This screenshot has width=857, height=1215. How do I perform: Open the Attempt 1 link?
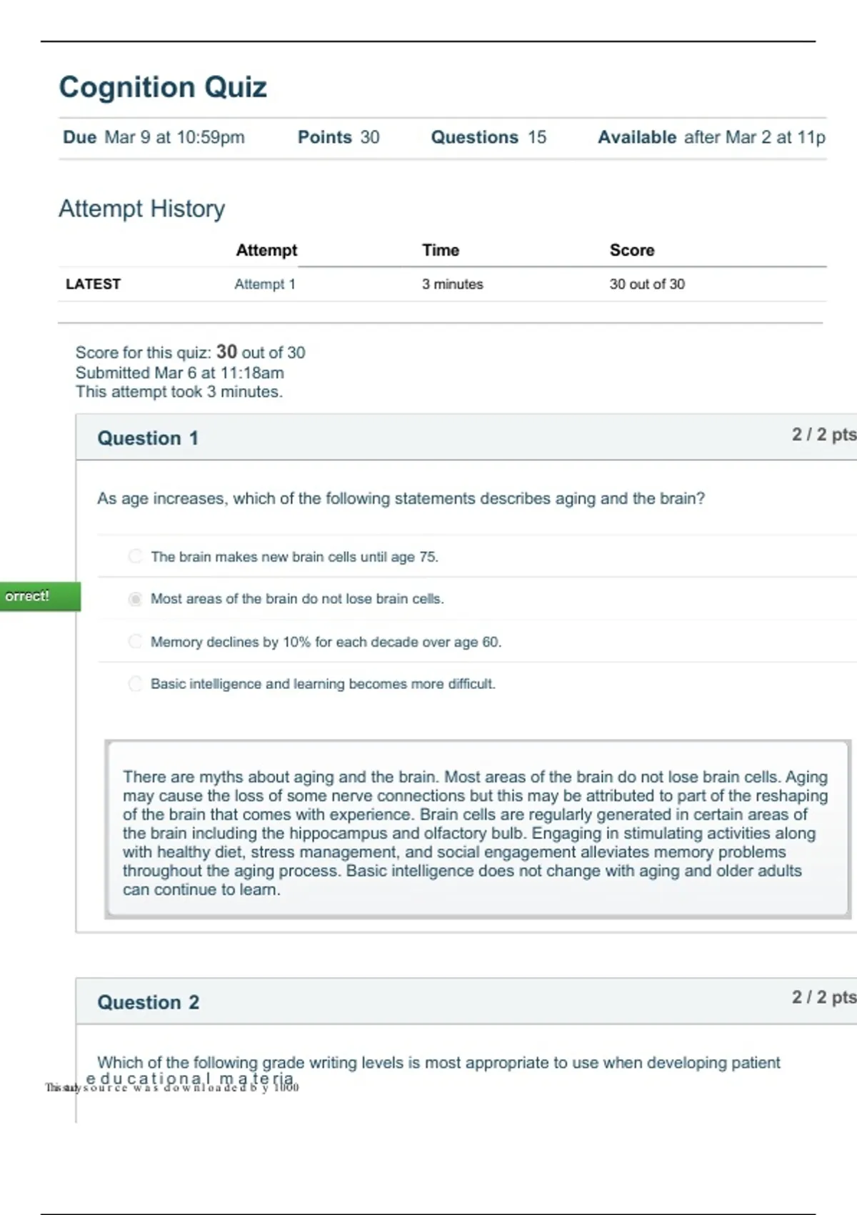265,284
